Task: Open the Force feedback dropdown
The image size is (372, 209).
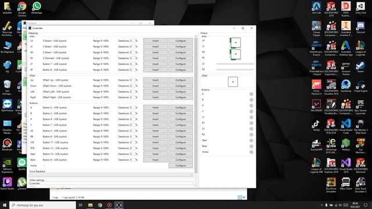Action: point(111,175)
